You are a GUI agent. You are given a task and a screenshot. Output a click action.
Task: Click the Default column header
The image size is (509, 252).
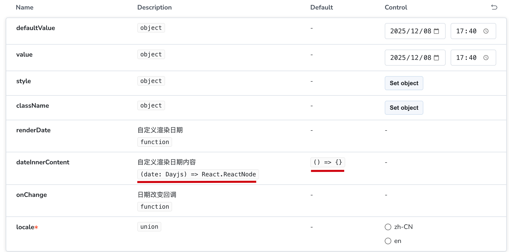click(321, 8)
